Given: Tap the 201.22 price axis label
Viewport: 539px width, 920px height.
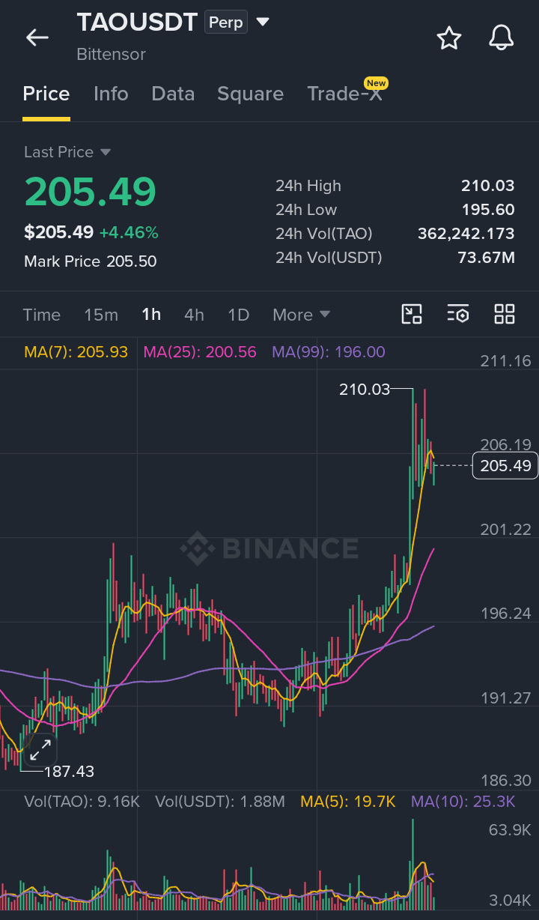Looking at the screenshot, I should tap(506, 530).
